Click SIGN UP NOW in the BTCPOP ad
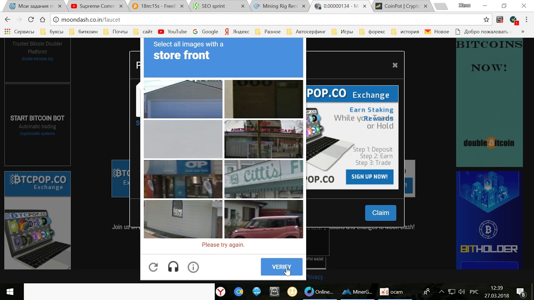Image resolution: width=534 pixels, height=300 pixels. (370, 177)
